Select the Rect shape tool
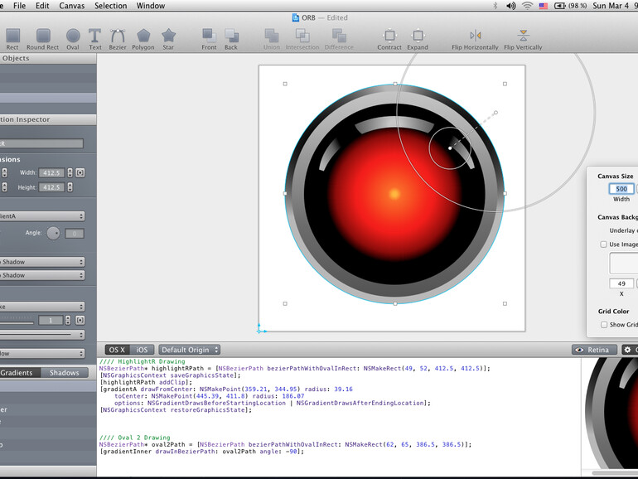The height and width of the screenshot is (479, 638). pyautogui.click(x=12, y=39)
